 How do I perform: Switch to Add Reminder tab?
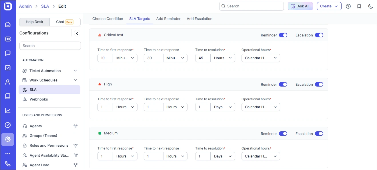168,19
